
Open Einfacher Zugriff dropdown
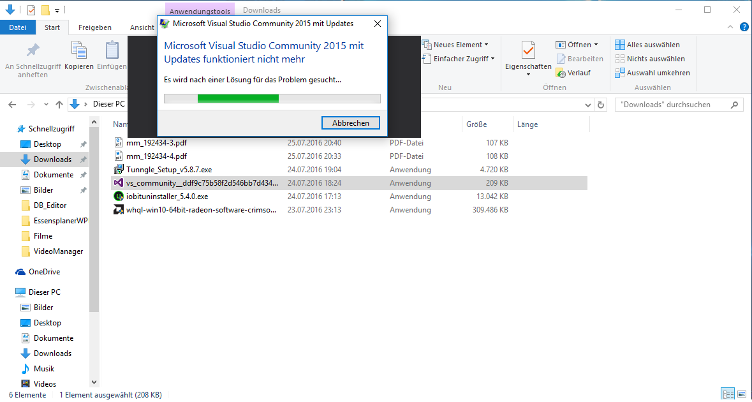click(x=459, y=59)
